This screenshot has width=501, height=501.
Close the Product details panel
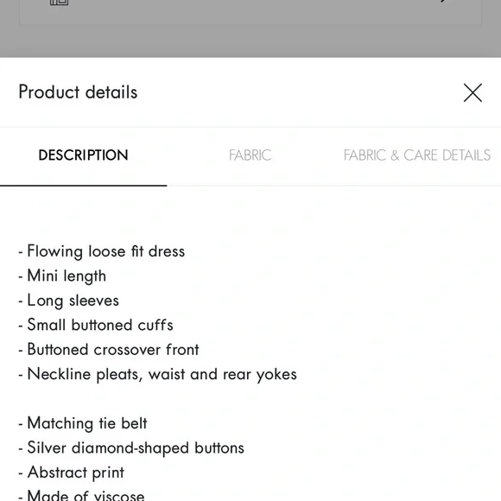click(472, 92)
